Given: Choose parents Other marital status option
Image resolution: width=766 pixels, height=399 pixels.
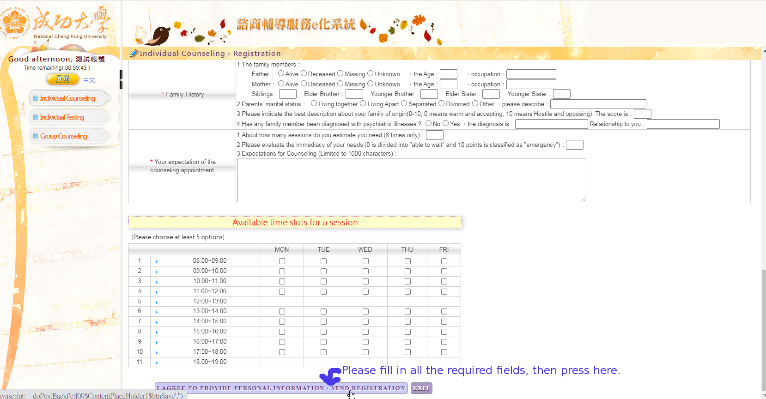Looking at the screenshot, I should [x=475, y=103].
